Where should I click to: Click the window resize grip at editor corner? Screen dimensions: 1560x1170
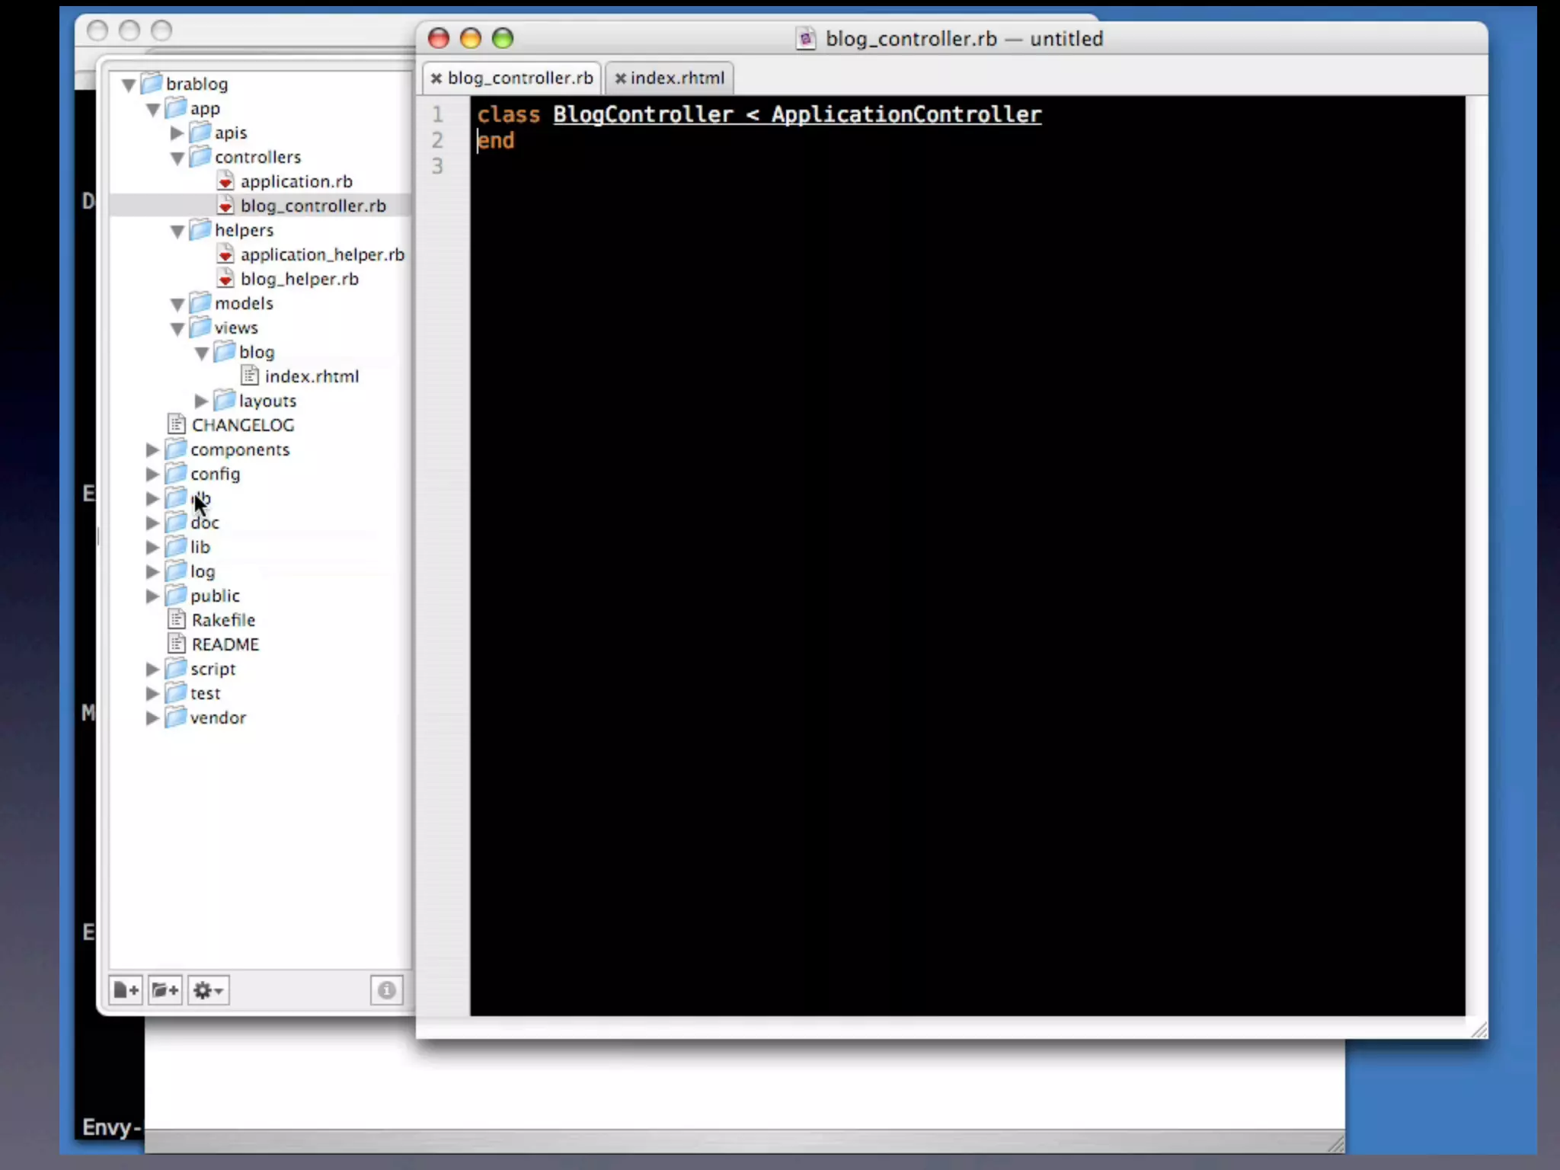[1478, 1030]
